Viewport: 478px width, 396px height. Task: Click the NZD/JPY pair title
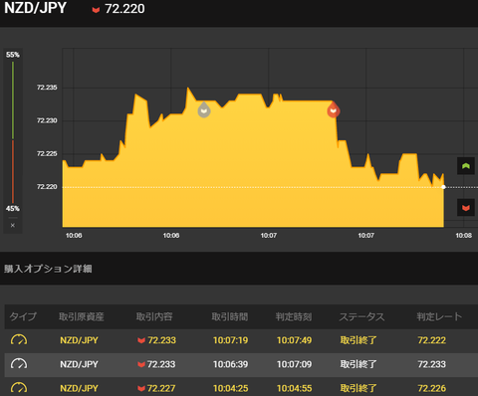[35, 8]
